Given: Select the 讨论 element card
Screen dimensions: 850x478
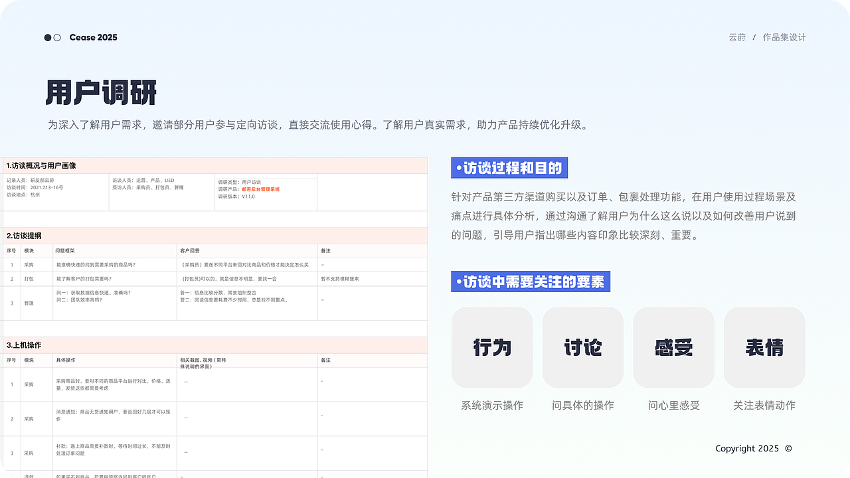Looking at the screenshot, I should (x=583, y=347).
